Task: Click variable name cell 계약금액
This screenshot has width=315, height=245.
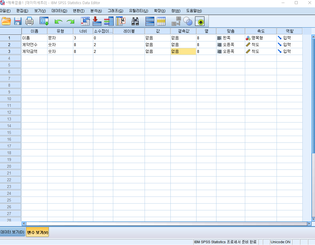Action: 34,51
